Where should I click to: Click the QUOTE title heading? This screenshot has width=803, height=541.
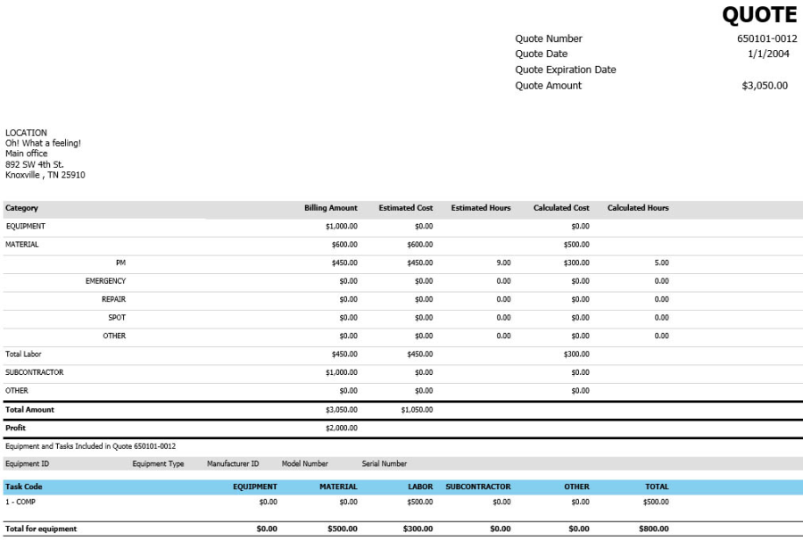(x=759, y=15)
